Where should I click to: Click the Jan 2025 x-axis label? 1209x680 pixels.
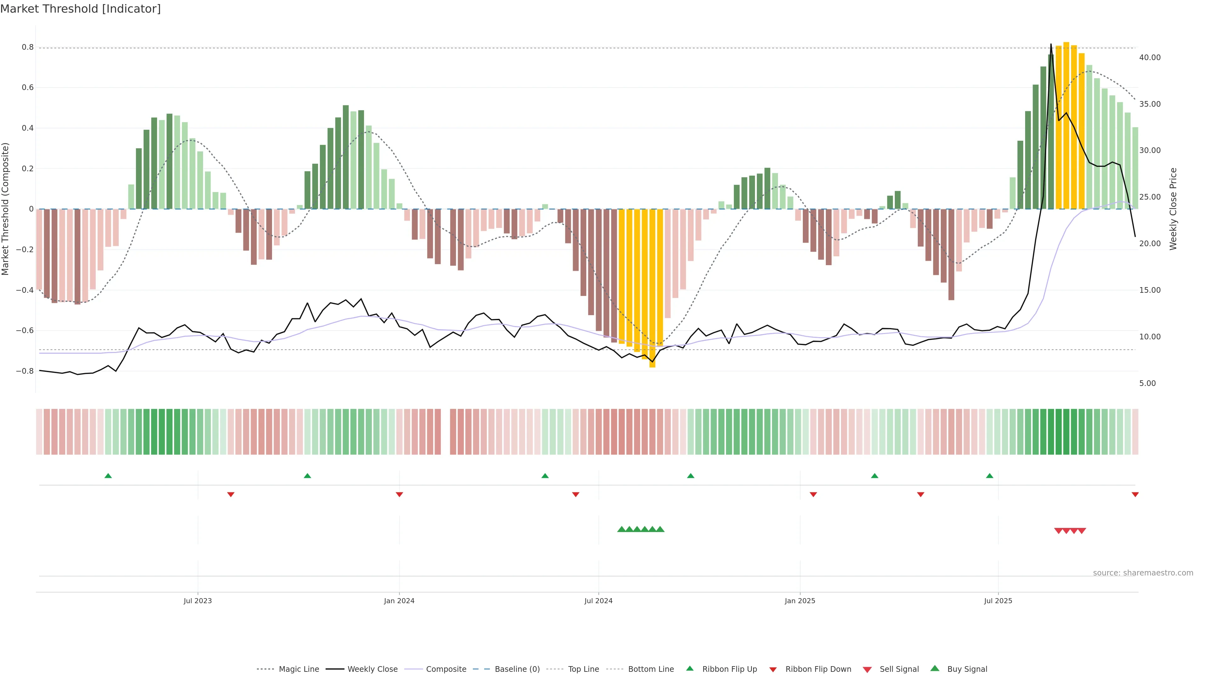click(x=800, y=601)
